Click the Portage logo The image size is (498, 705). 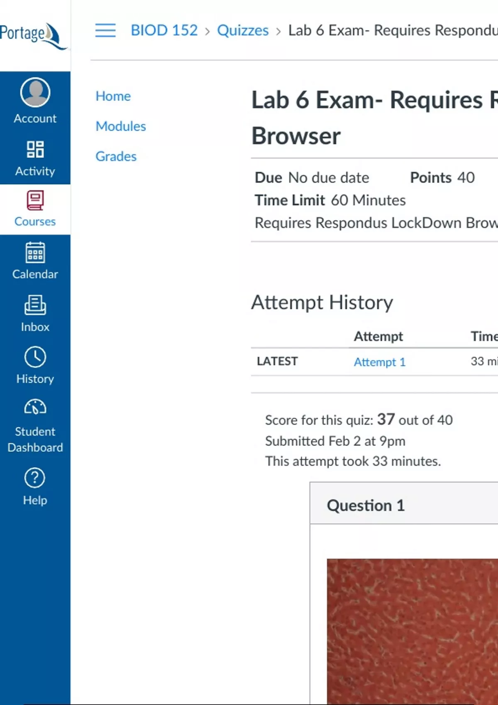[x=32, y=35]
